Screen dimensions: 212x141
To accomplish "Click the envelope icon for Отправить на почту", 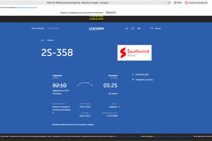I will click(133, 80).
